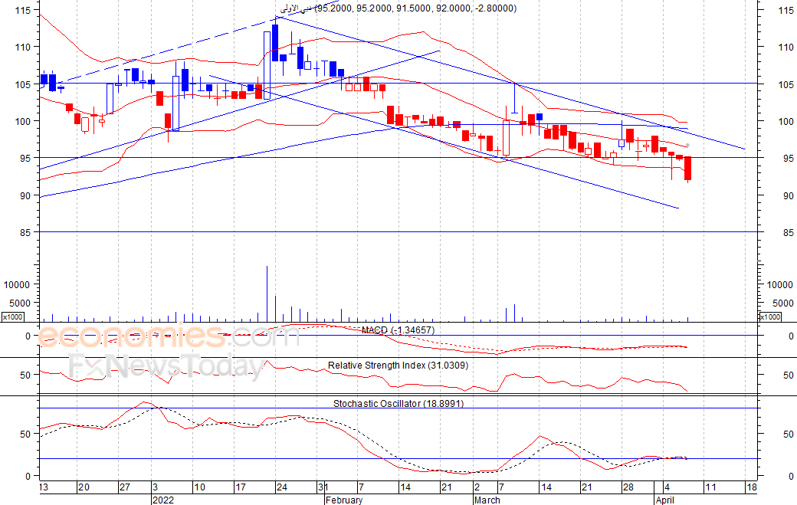Click the 2022 year label on time axis
The height and width of the screenshot is (505, 797).
click(x=162, y=500)
